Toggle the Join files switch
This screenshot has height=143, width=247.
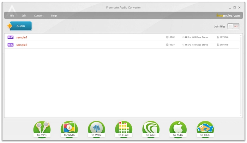(x=233, y=26)
